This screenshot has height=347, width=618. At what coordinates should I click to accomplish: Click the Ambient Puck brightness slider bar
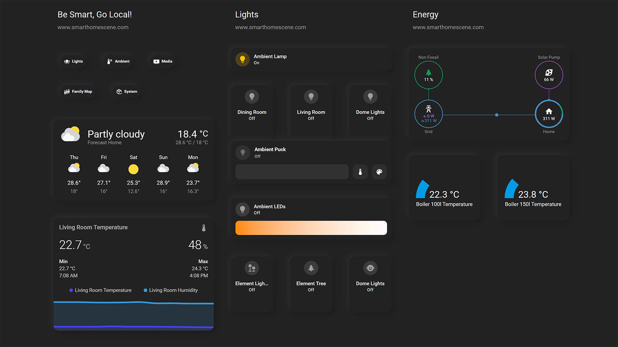[292, 172]
